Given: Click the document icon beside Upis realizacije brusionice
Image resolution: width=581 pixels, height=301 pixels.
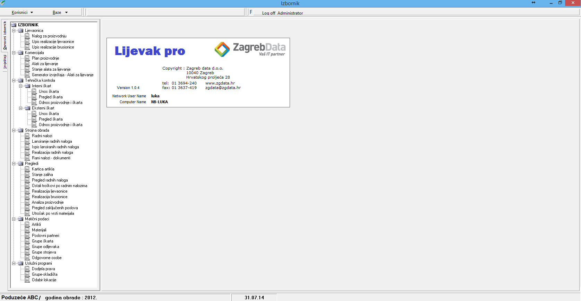Looking at the screenshot, I should pyautogui.click(x=27, y=47).
